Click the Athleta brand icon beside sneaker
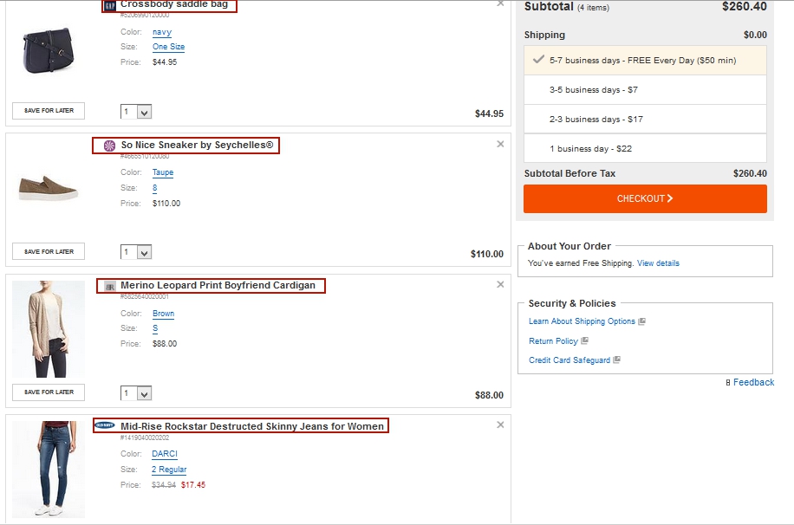This screenshot has height=525, width=794. (x=109, y=146)
